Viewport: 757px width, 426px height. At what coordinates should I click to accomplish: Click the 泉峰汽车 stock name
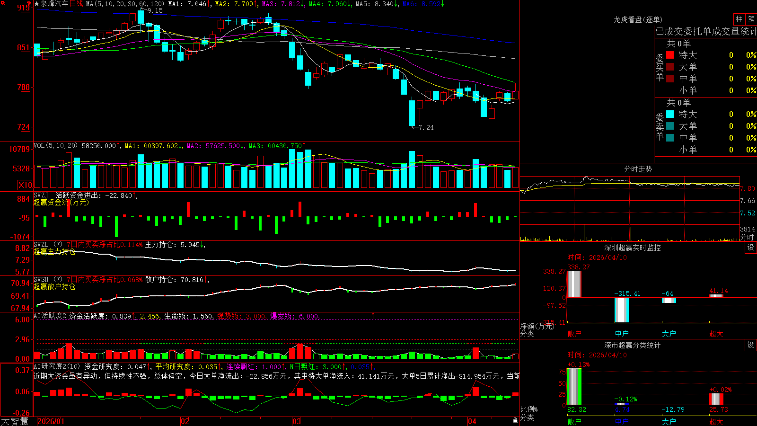point(54,4)
